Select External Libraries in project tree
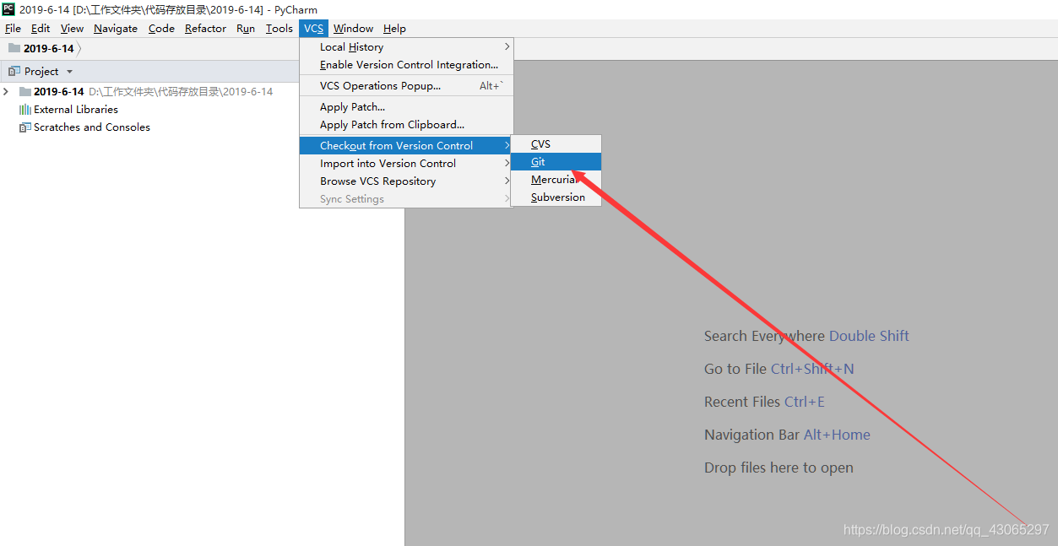Screen dimensions: 1058x546 tap(76, 110)
